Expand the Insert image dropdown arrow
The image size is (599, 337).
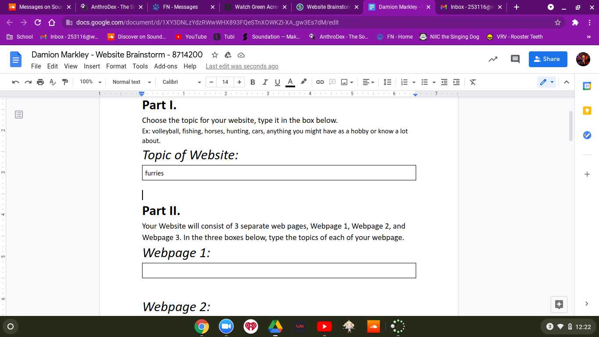pyautogui.click(x=352, y=82)
